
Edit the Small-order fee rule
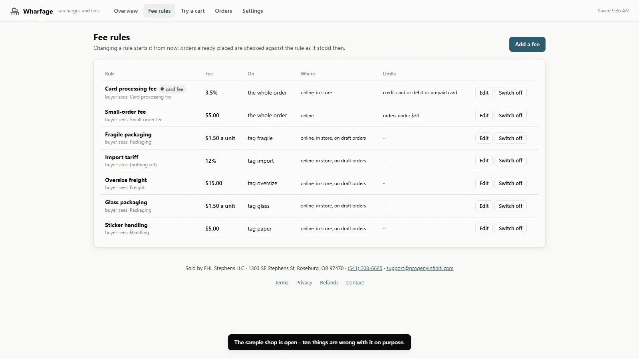click(x=484, y=115)
